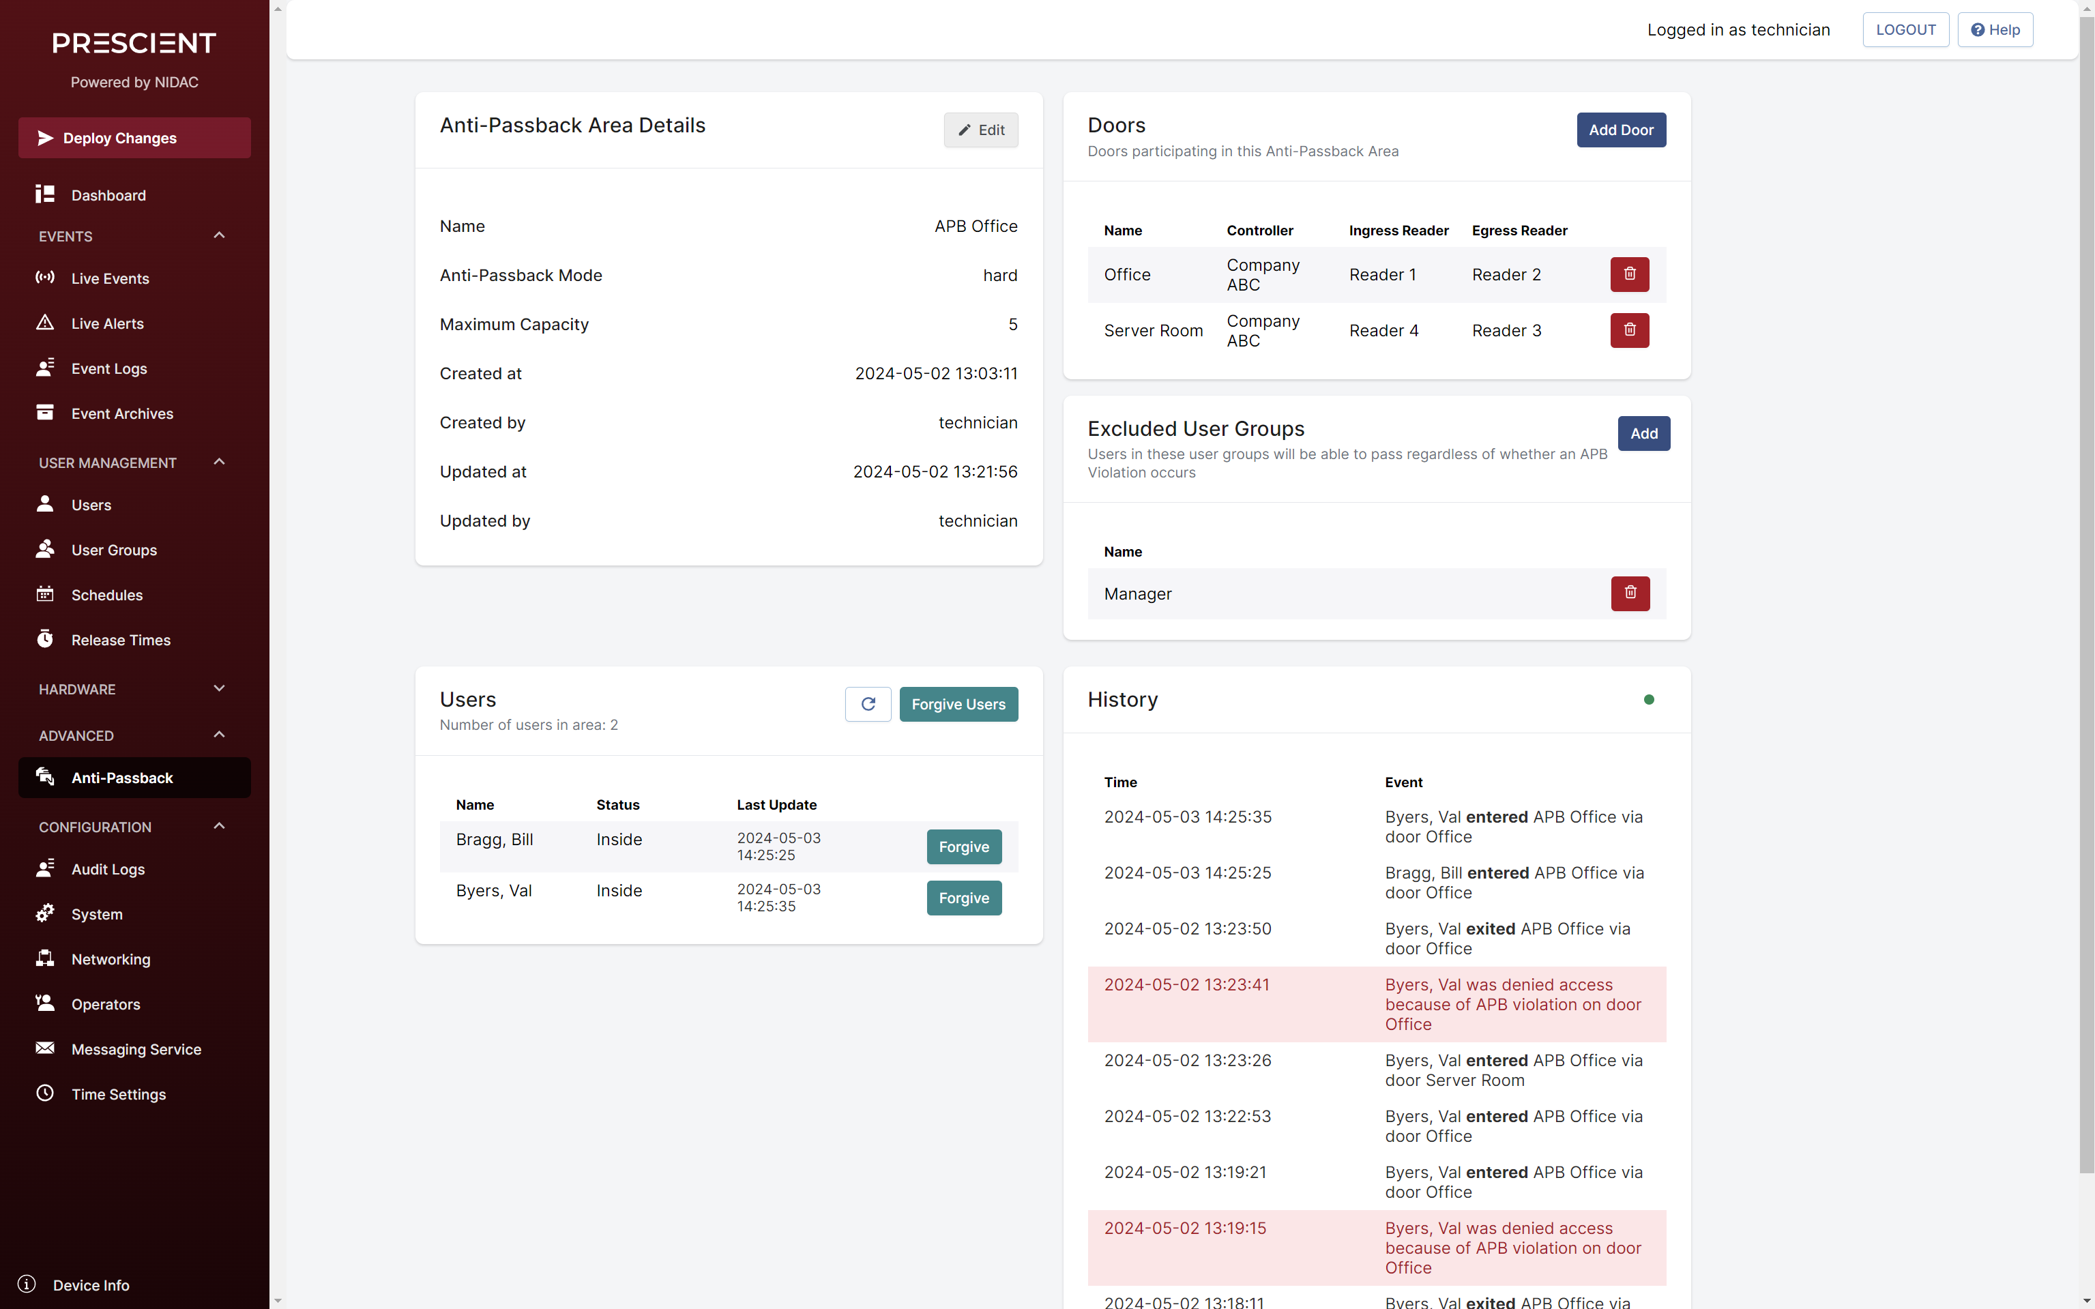Collapse the Configuration section chevron

point(219,826)
